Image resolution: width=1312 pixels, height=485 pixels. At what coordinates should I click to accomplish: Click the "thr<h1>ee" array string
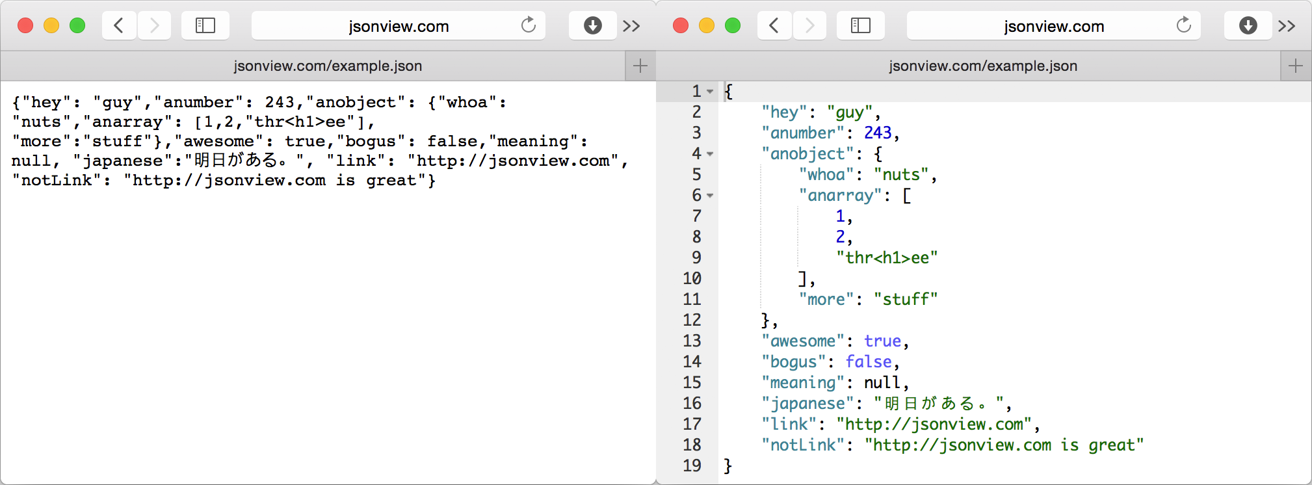point(887,258)
